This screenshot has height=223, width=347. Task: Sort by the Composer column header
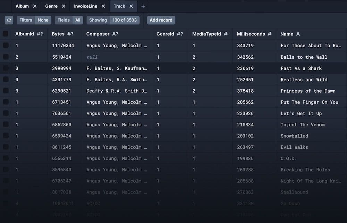click(x=98, y=34)
